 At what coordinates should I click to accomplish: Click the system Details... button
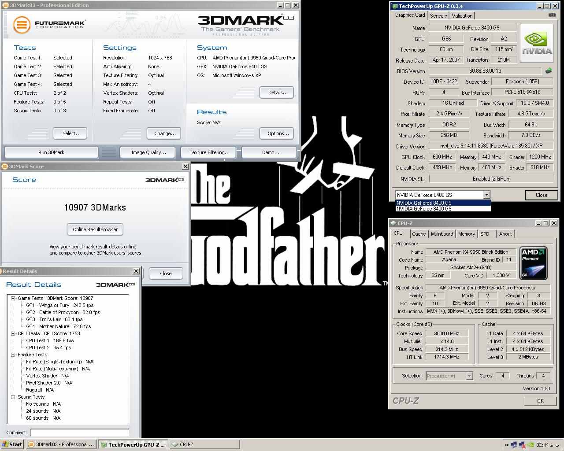pyautogui.click(x=278, y=92)
